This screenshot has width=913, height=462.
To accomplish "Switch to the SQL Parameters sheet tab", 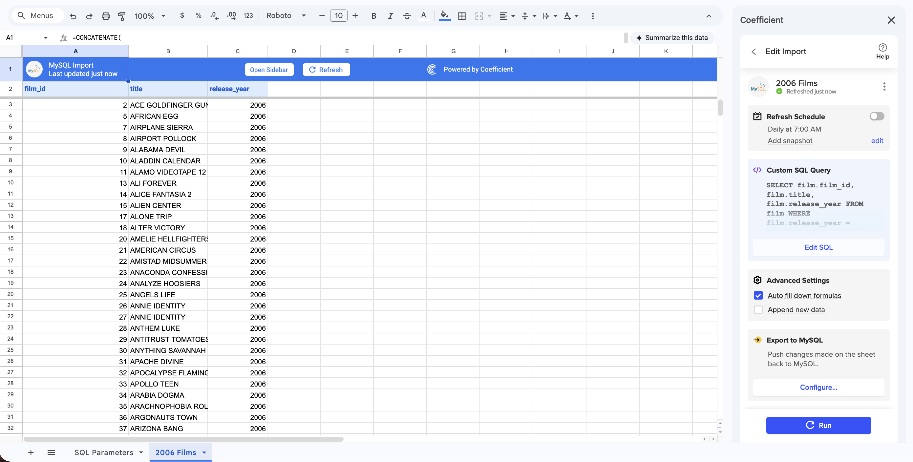I will 104,452.
